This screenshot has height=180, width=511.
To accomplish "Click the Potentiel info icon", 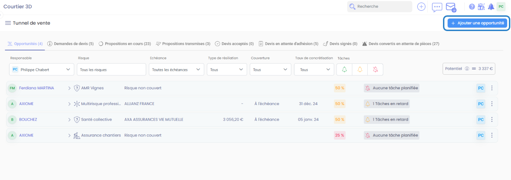I will click(467, 69).
